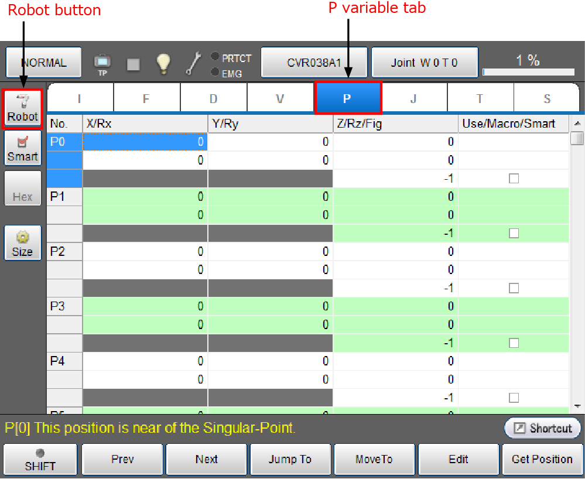
Task: Click the Robot button in sidebar
Action: point(23,109)
